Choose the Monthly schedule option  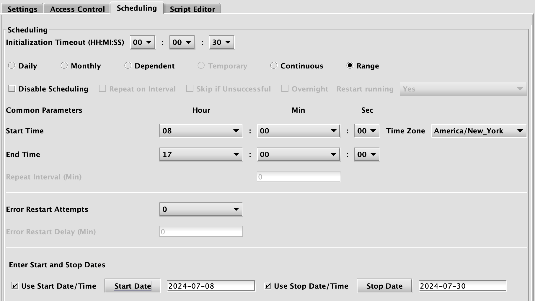[x=64, y=66]
